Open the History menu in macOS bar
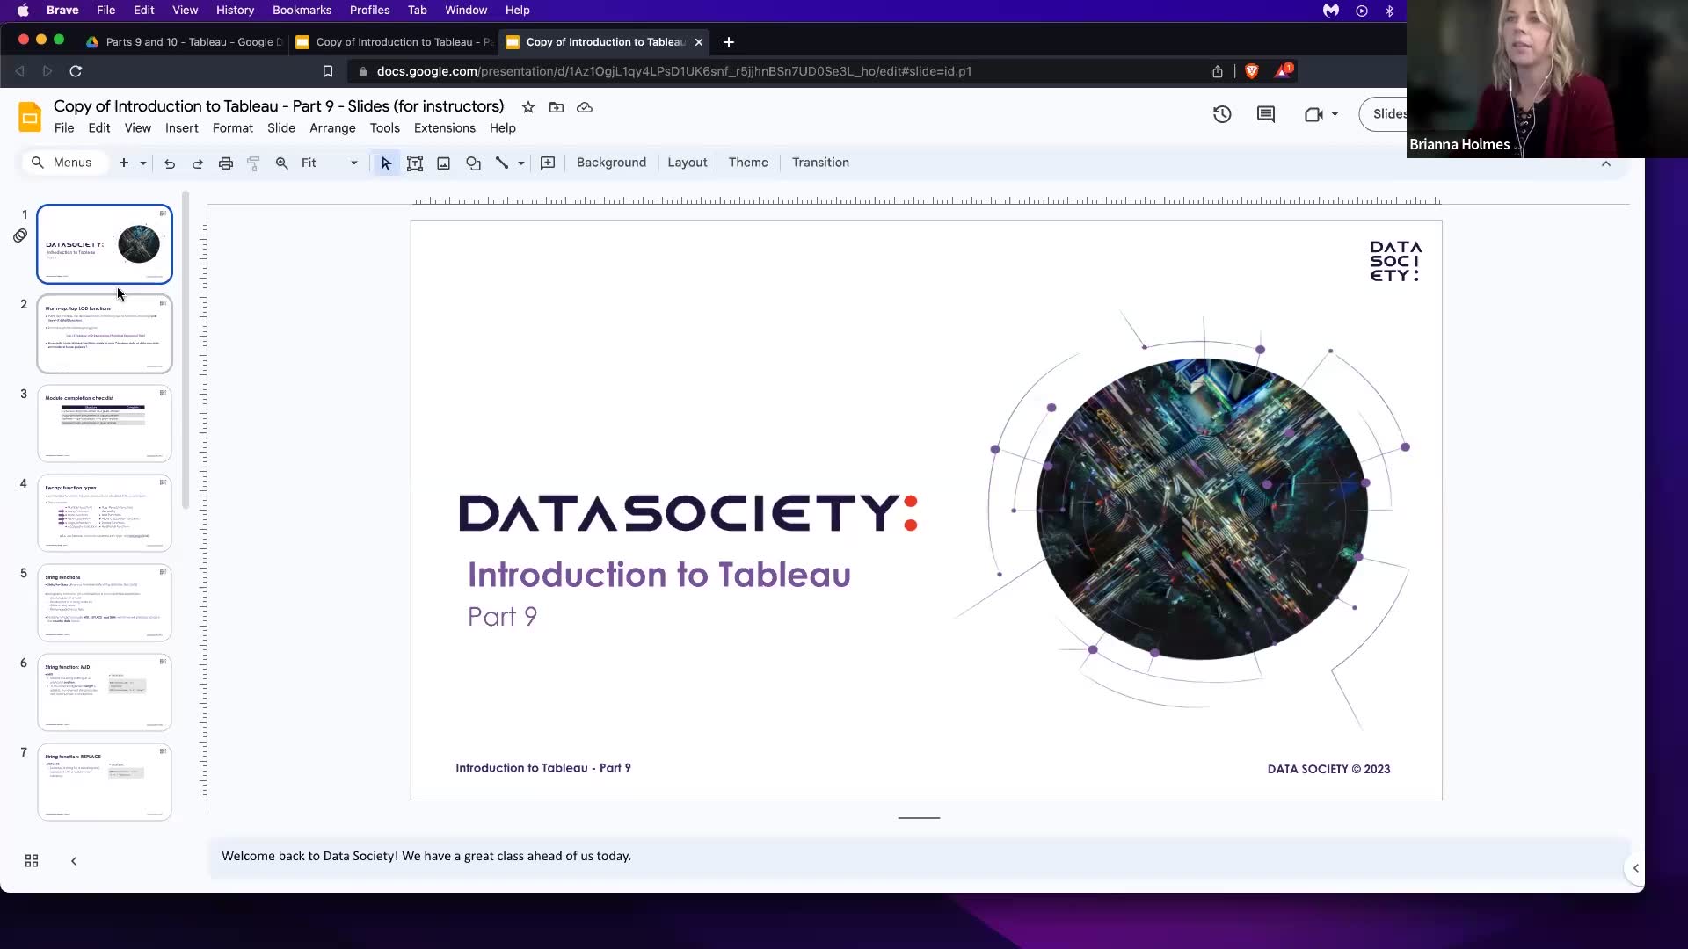 [235, 10]
